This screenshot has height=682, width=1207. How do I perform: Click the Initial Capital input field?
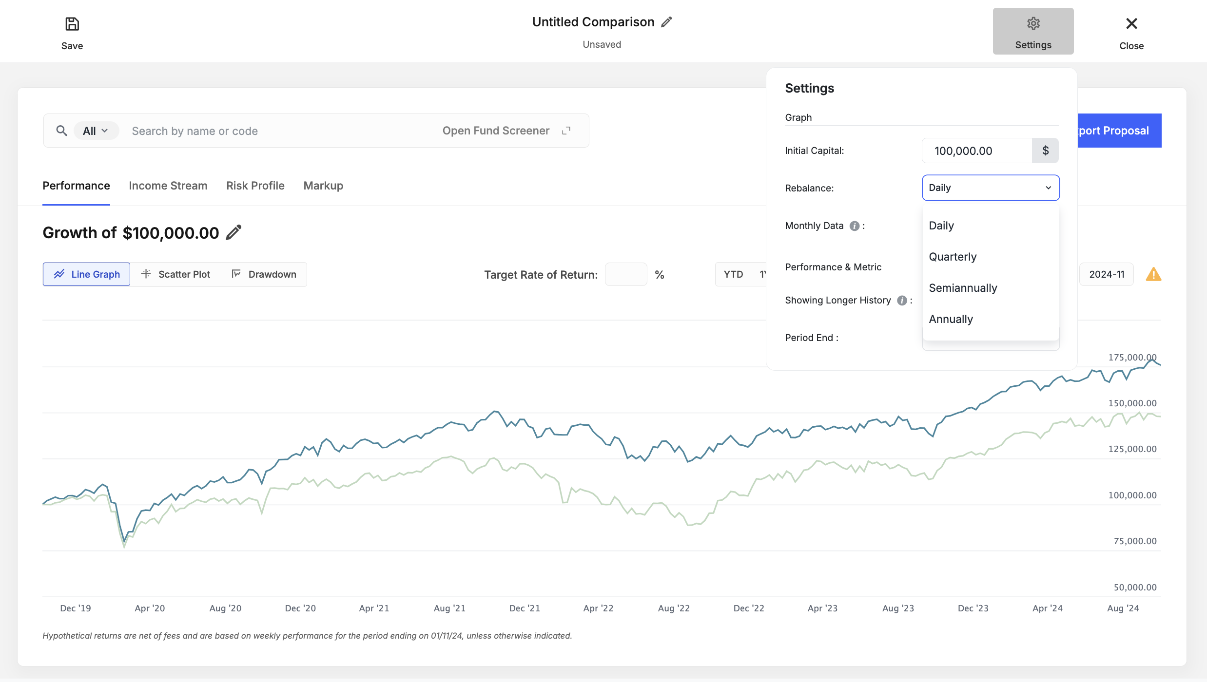[x=976, y=151]
